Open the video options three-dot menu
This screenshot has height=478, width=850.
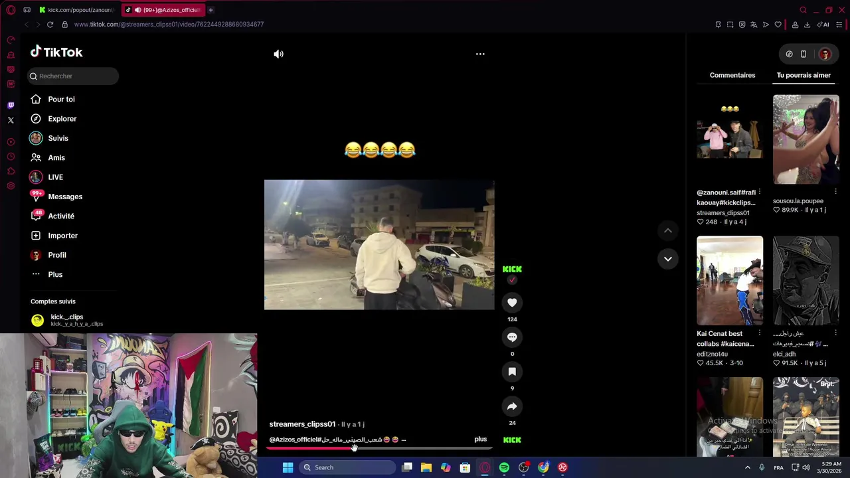point(480,54)
